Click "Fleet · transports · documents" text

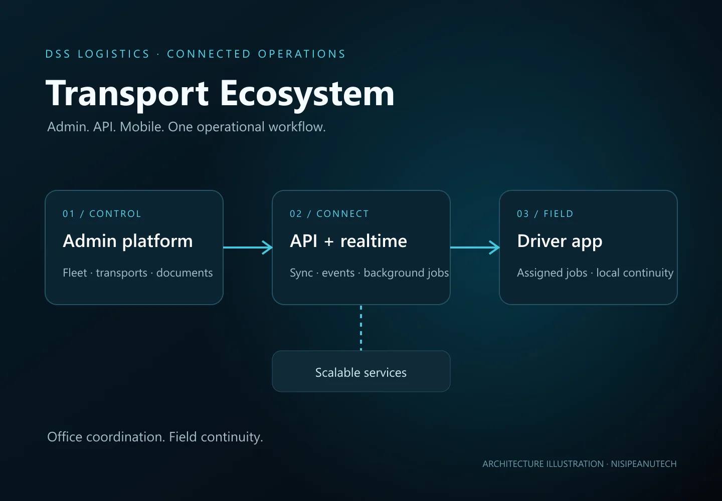[x=138, y=273]
